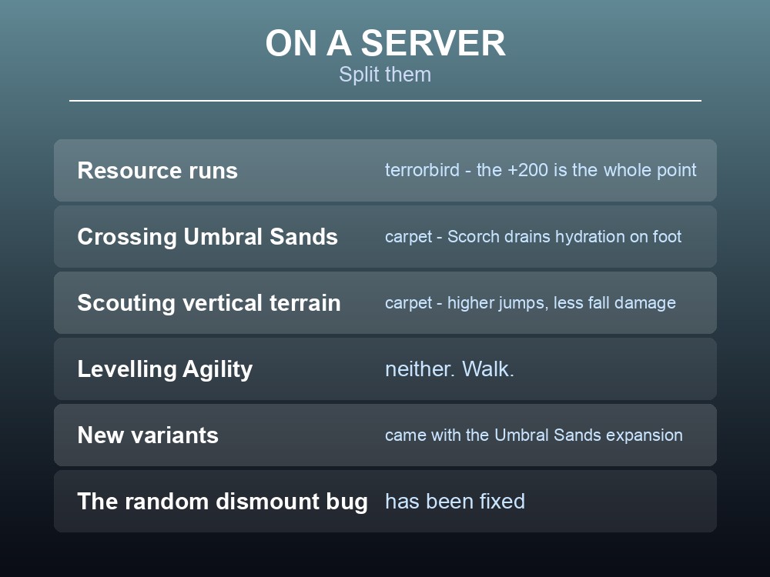Click the word carpet in the Scouting row
This screenshot has height=577, width=770.
click(408, 304)
